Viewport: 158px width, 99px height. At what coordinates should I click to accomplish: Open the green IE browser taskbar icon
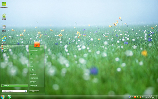[x=9, y=97]
